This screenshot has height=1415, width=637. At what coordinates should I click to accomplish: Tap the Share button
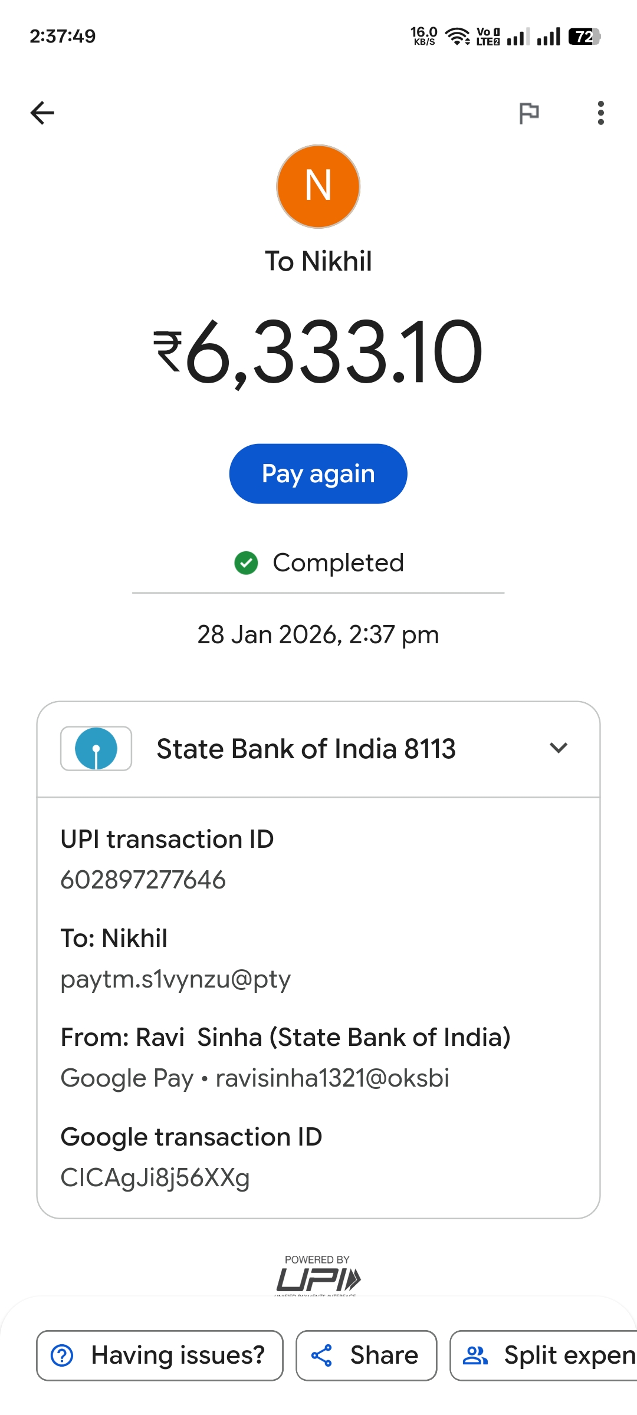[x=366, y=1355]
